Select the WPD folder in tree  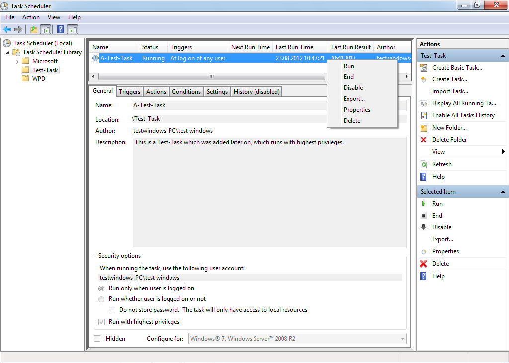coord(38,79)
